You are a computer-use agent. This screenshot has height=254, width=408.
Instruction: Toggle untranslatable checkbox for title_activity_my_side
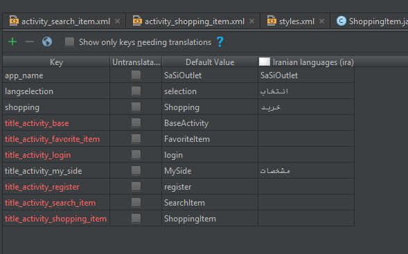[x=136, y=170]
